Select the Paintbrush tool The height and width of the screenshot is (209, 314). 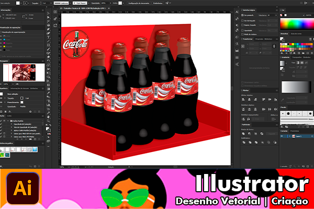pos(48,49)
